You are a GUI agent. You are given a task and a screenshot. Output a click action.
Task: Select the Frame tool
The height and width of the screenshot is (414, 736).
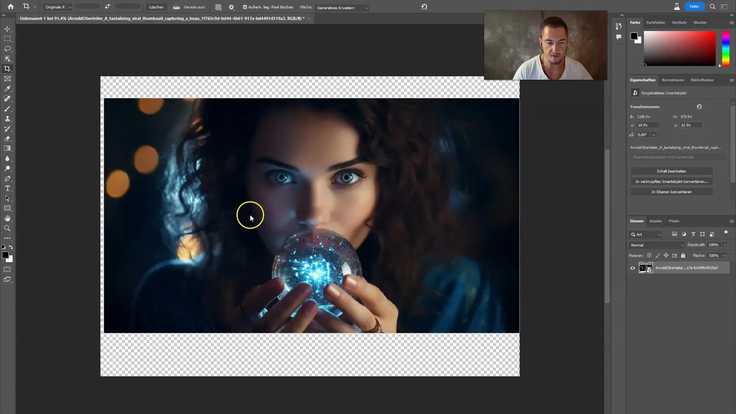tap(7, 79)
